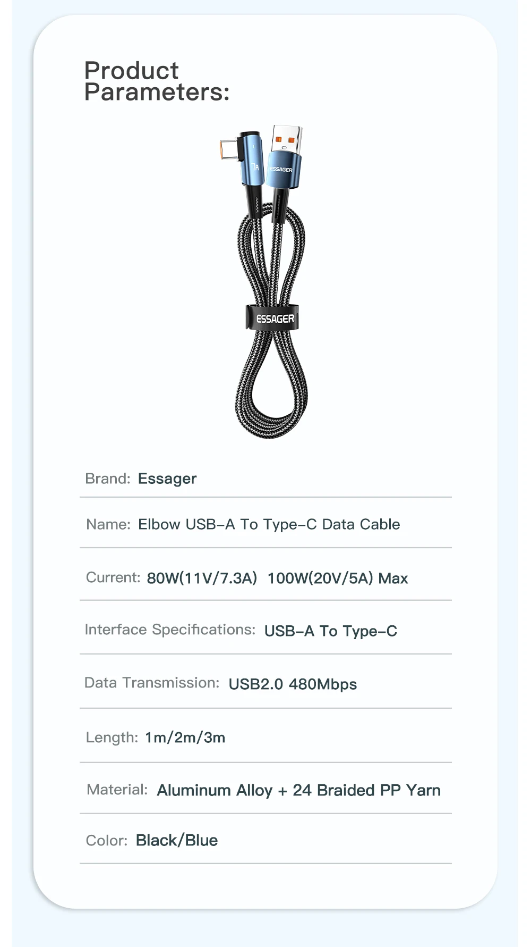531x947 pixels.
Task: Click the Elbow USB-A To Type-C Data Cable name
Action: click(269, 524)
